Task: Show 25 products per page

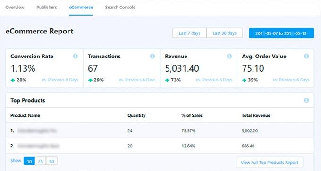Action: click(41, 161)
